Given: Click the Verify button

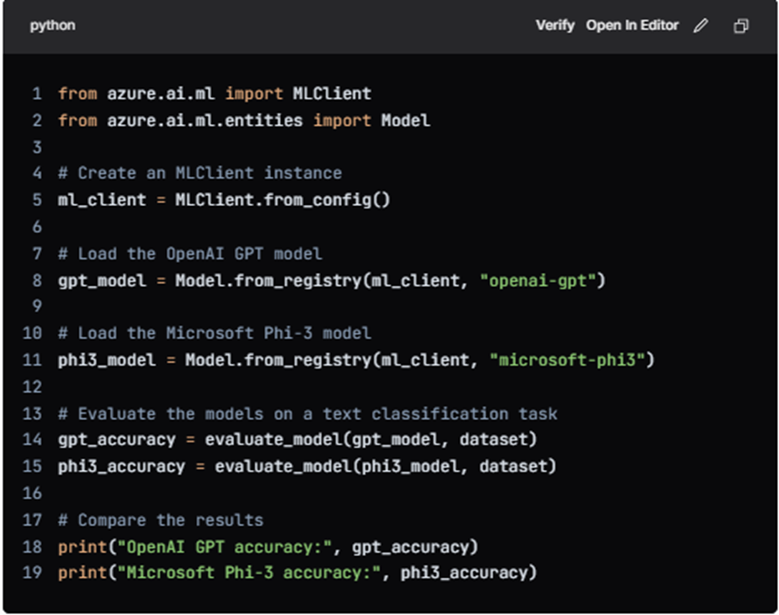Looking at the screenshot, I should (x=555, y=25).
